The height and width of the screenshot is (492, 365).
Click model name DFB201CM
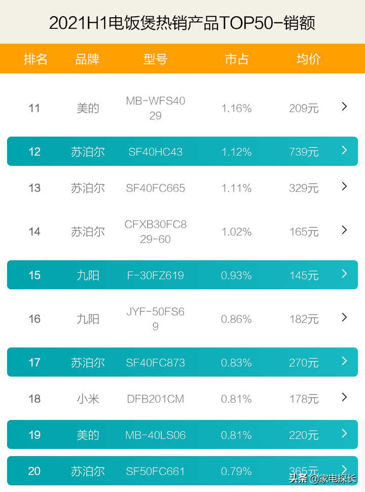tap(155, 399)
